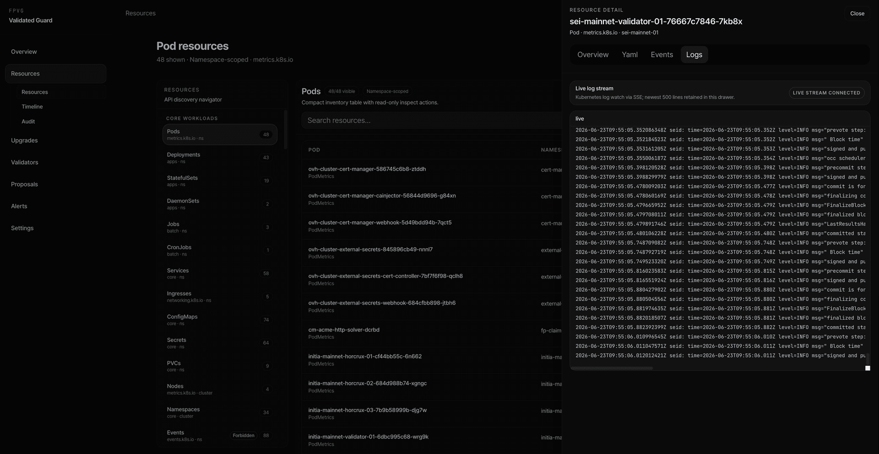Click the Validated Guard app title
Screen dimensions: 879x454
coord(31,20)
